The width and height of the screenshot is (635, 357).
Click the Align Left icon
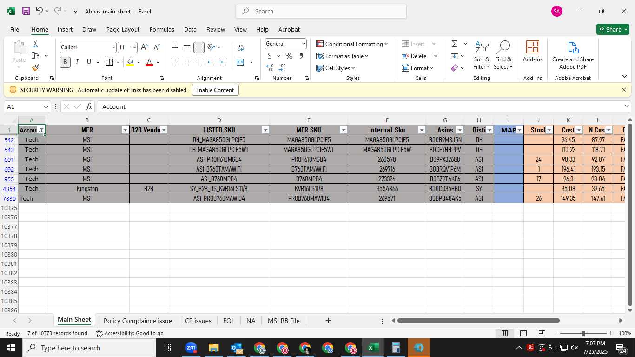[x=175, y=62]
